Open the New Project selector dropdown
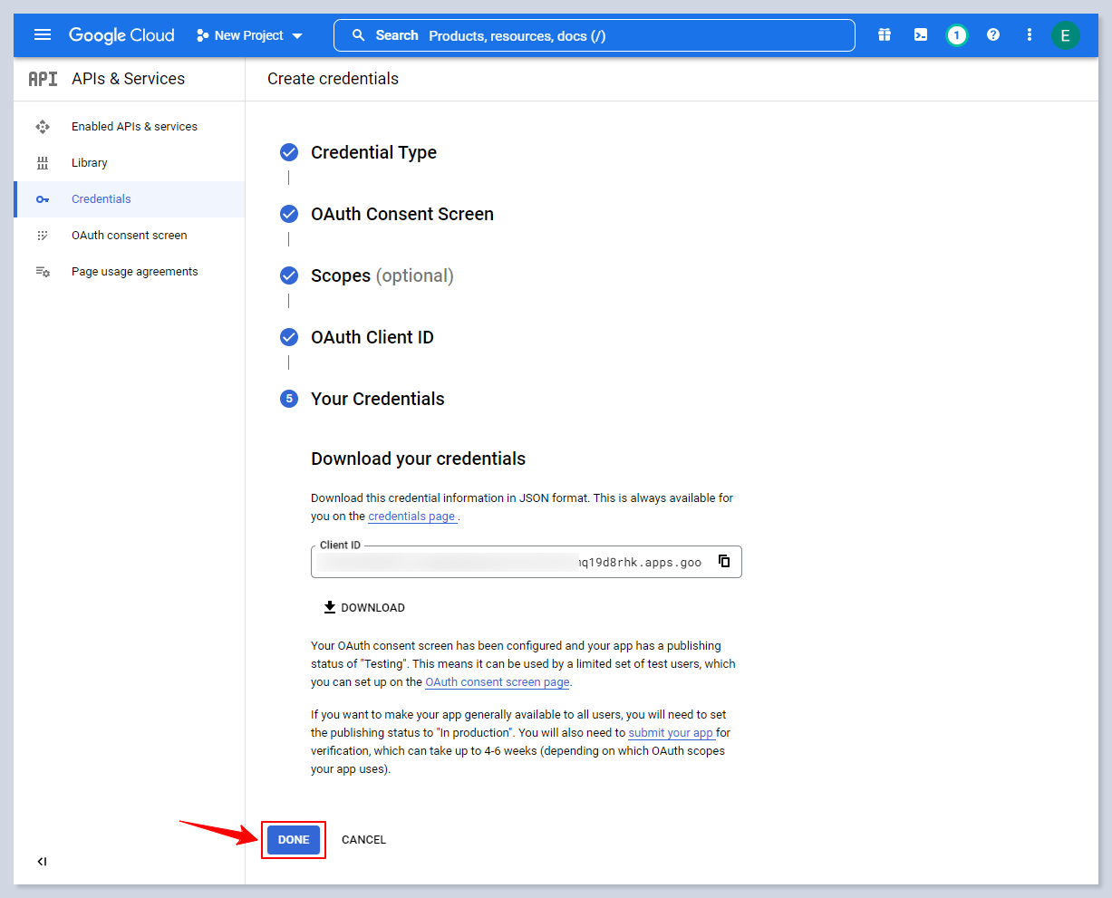The height and width of the screenshot is (898, 1112). pyautogui.click(x=249, y=35)
